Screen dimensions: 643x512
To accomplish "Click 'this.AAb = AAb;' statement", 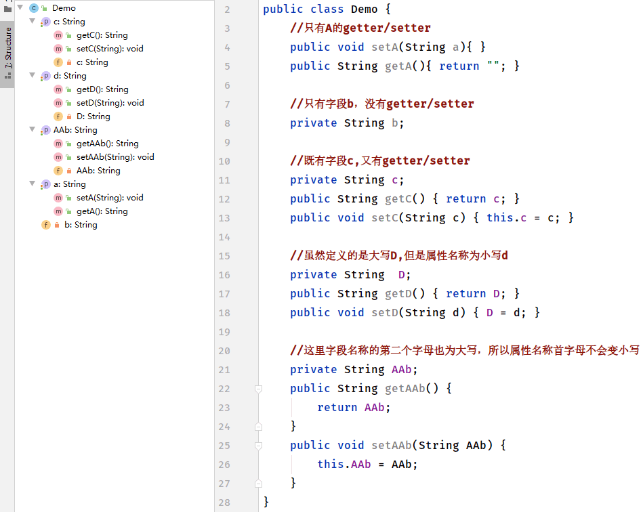I will click(367, 465).
